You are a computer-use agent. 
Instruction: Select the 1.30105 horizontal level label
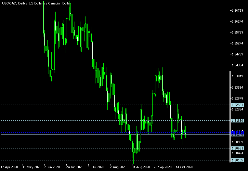(237, 160)
